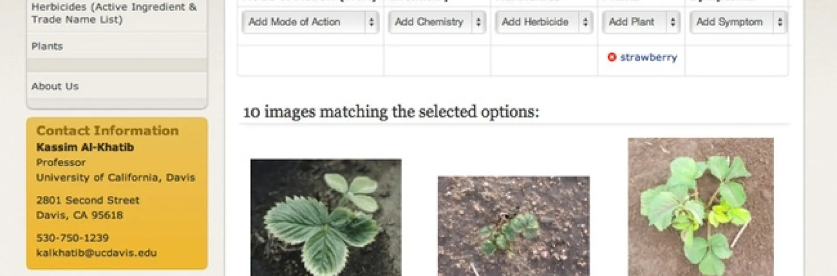Remove the strawberry plant filter
Viewport: 837px width, 276px height.
click(x=612, y=57)
